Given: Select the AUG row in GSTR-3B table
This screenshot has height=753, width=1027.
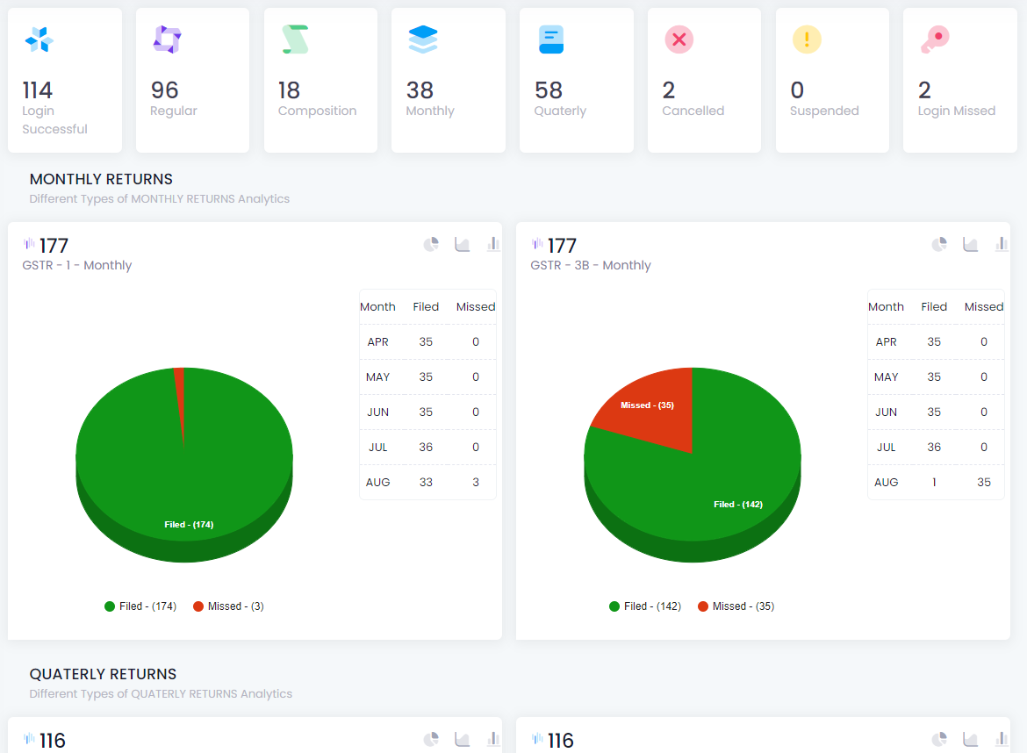Looking at the screenshot, I should click(935, 482).
